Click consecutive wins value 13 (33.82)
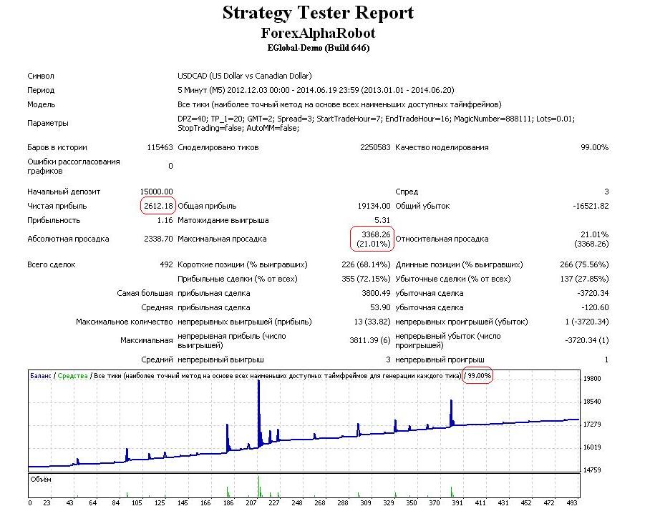Image resolution: width=650 pixels, height=506 pixels. (372, 322)
